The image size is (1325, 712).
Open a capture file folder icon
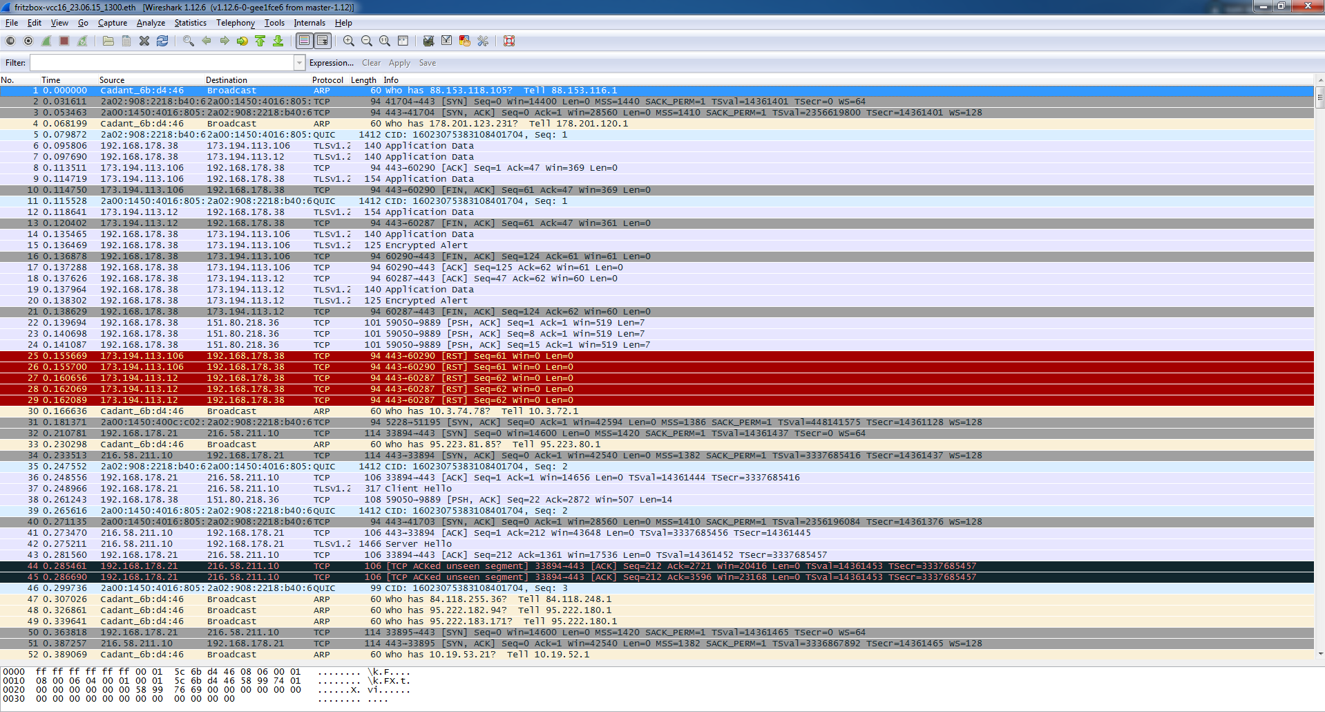point(108,41)
